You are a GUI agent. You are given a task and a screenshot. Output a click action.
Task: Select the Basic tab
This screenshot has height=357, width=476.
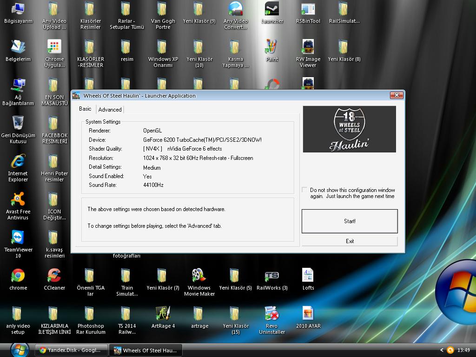tap(85, 109)
